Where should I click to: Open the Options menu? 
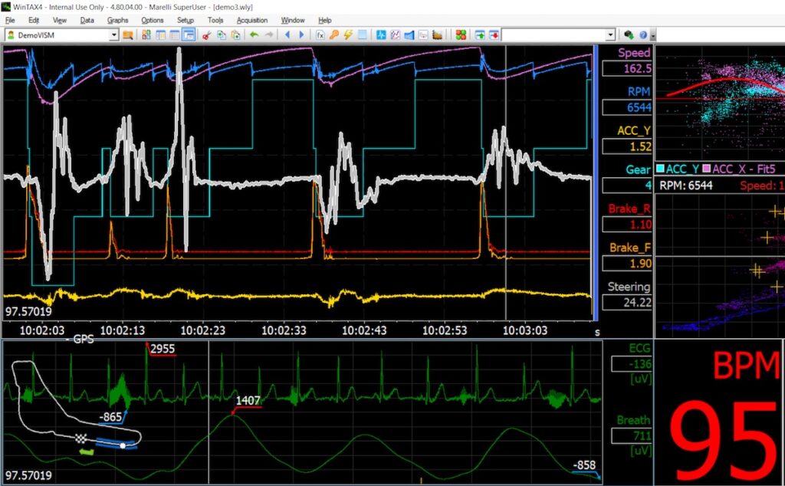(x=153, y=20)
